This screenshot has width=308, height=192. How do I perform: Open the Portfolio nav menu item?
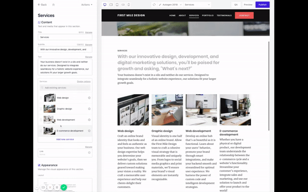coord(207,15)
